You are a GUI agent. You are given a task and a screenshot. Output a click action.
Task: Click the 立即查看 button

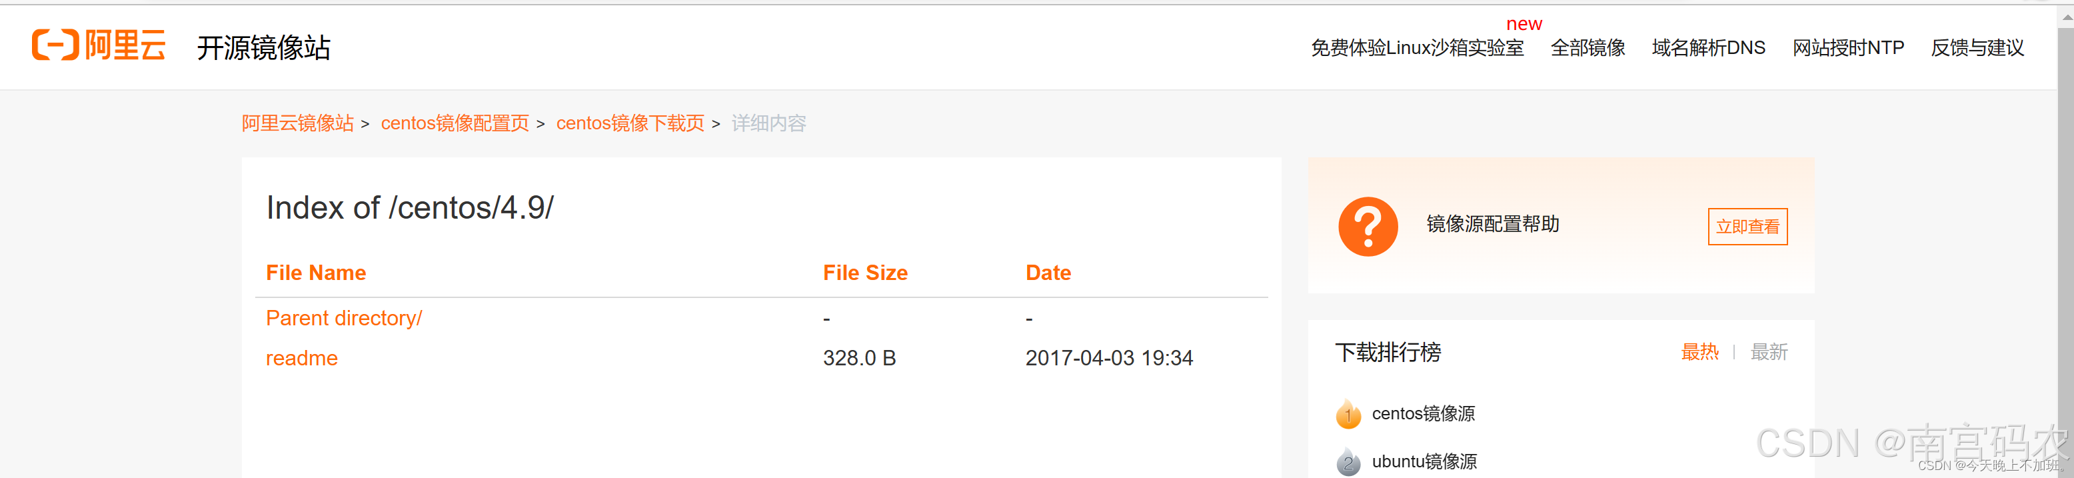(x=1747, y=226)
